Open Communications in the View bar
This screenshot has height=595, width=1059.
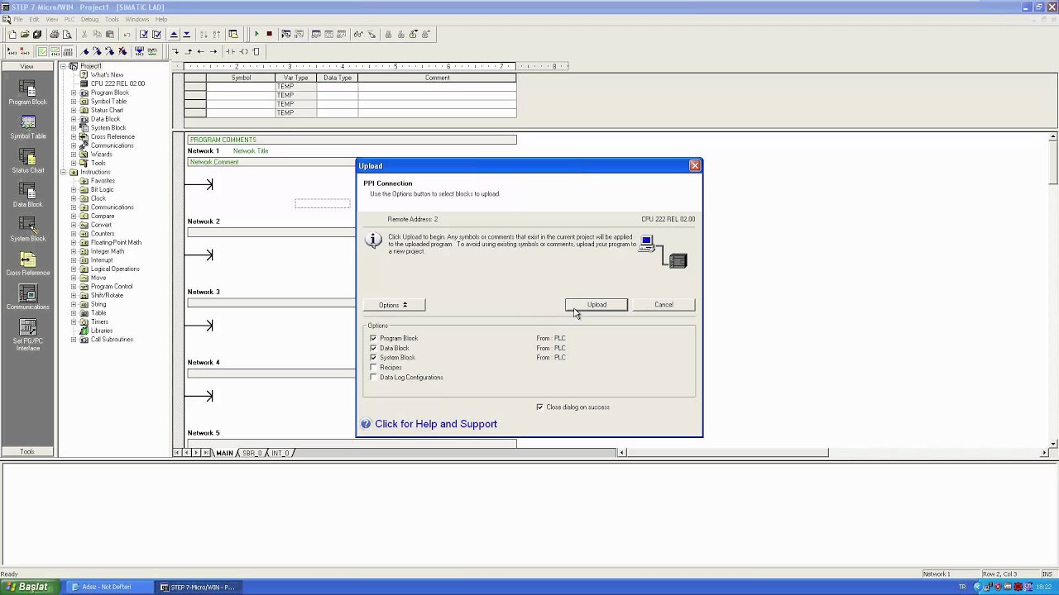[x=27, y=297]
